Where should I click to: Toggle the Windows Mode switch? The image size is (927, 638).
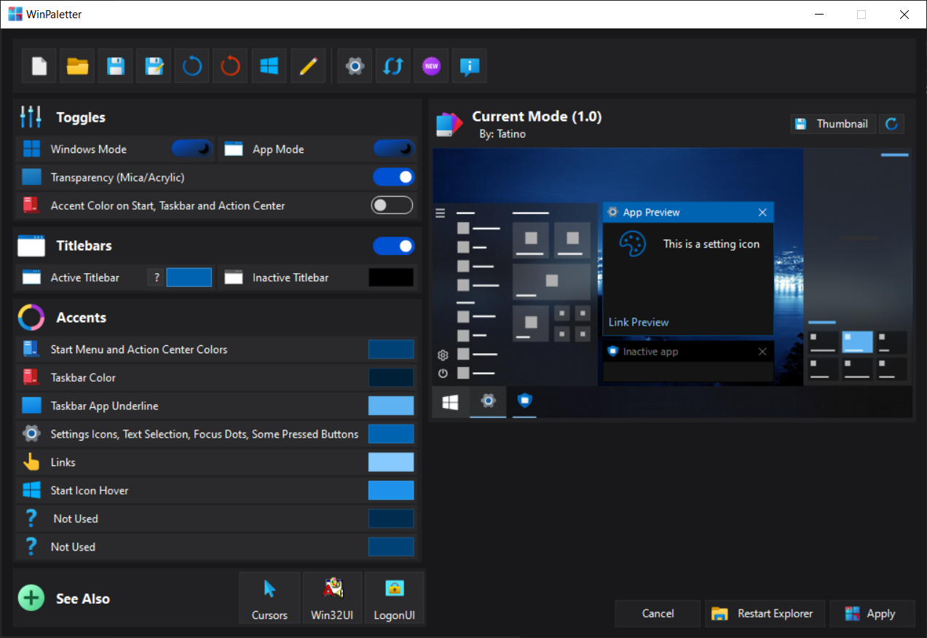(x=192, y=149)
